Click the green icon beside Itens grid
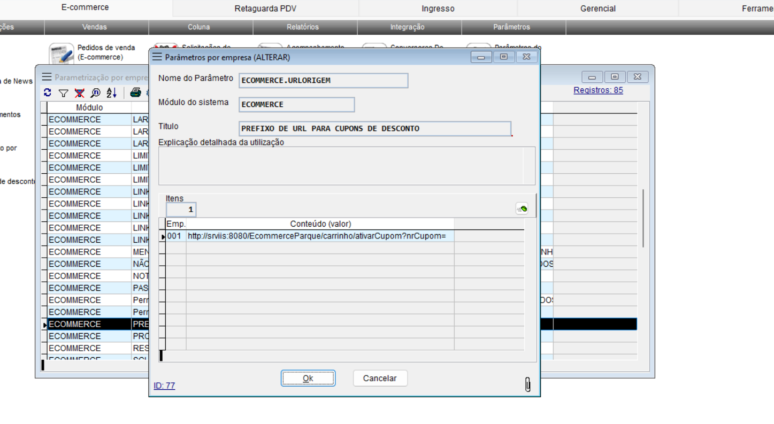 (522, 209)
